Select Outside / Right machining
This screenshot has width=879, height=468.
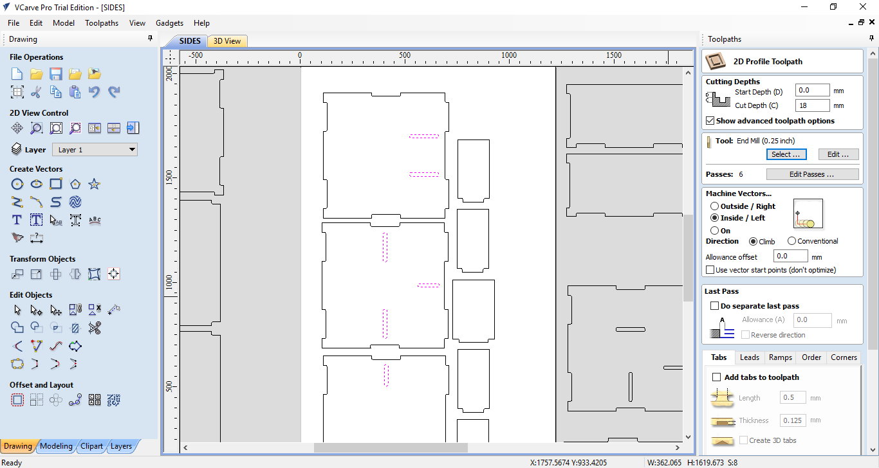click(715, 206)
